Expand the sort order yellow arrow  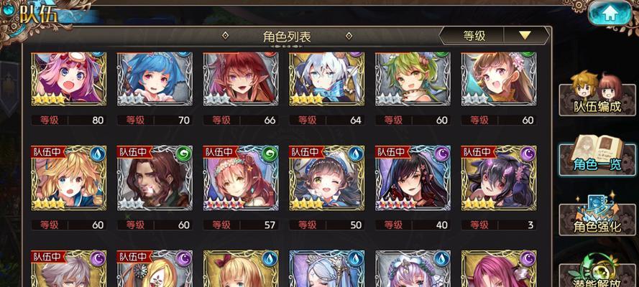pyautogui.click(x=525, y=36)
